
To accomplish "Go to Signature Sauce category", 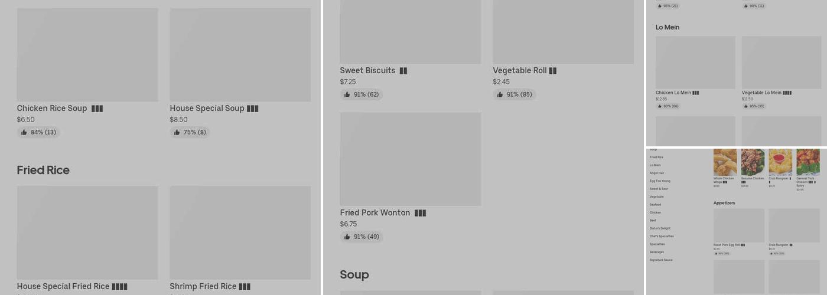I will pos(661,260).
